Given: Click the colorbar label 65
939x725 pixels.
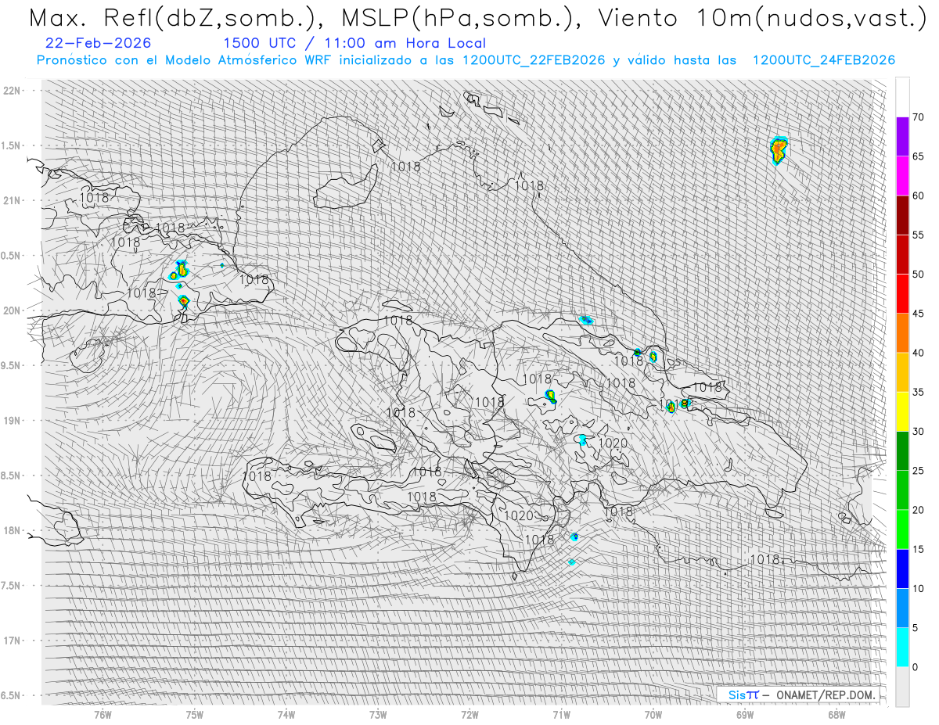Looking at the screenshot, I should coord(918,156).
